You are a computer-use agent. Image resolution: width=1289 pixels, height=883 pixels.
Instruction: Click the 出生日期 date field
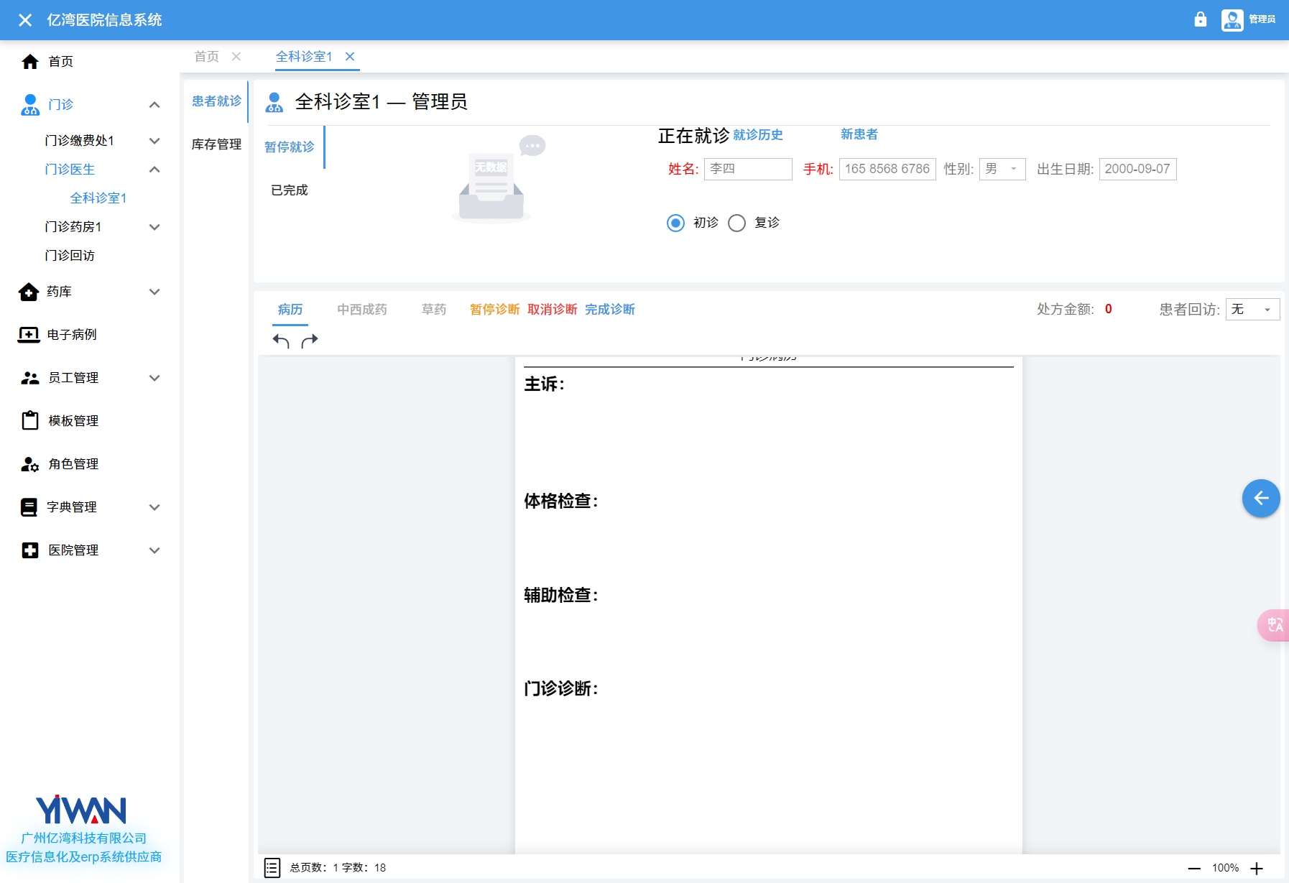[x=1137, y=169]
